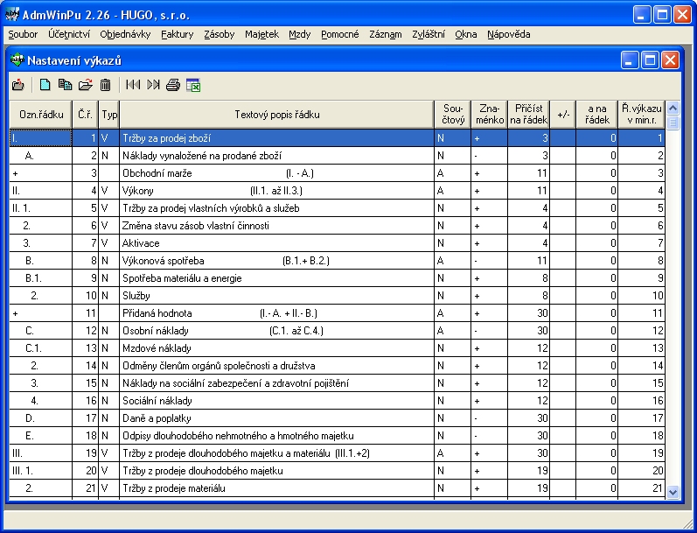This screenshot has height=533, width=697.
Task: Click the B.1. row label cell
Action: (x=40, y=278)
